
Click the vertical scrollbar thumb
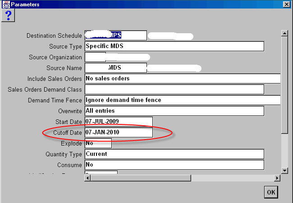point(284,85)
